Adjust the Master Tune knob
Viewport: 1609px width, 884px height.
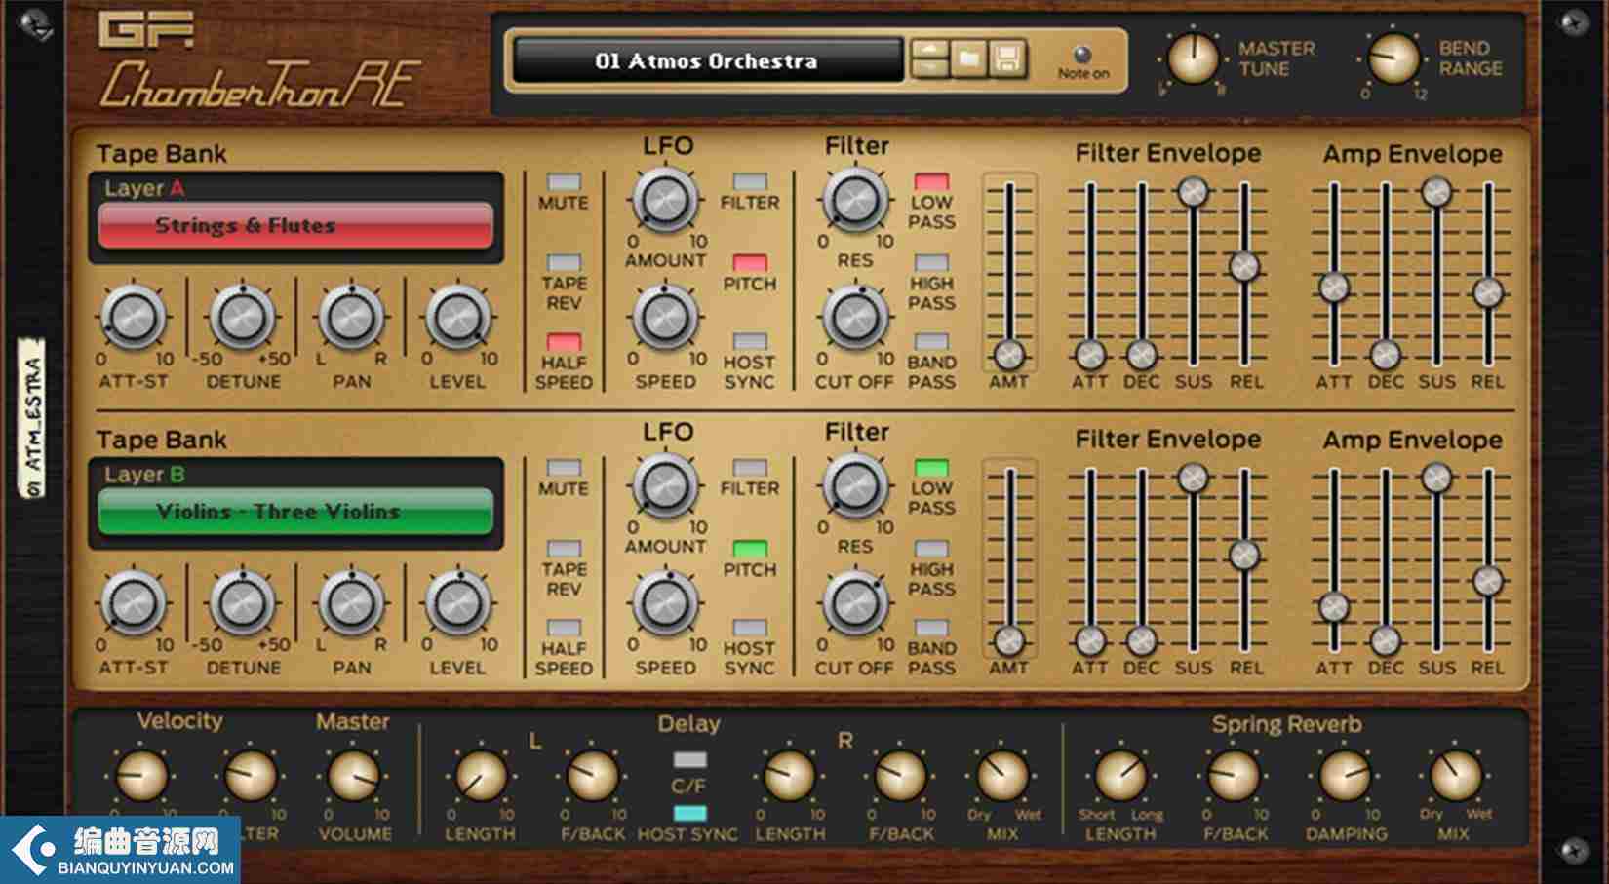tap(1193, 58)
